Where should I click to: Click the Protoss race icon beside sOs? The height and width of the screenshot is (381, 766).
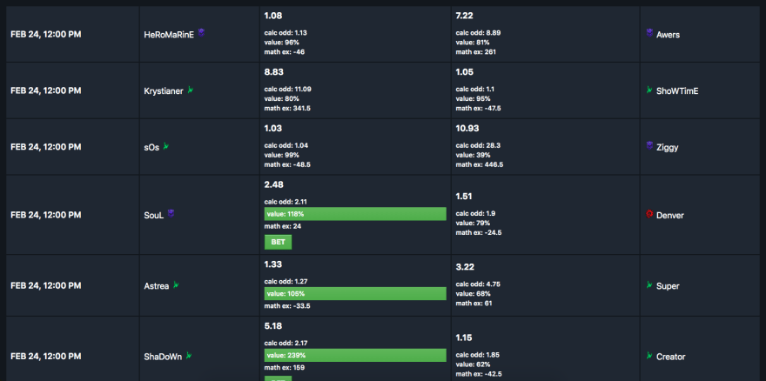click(x=166, y=145)
